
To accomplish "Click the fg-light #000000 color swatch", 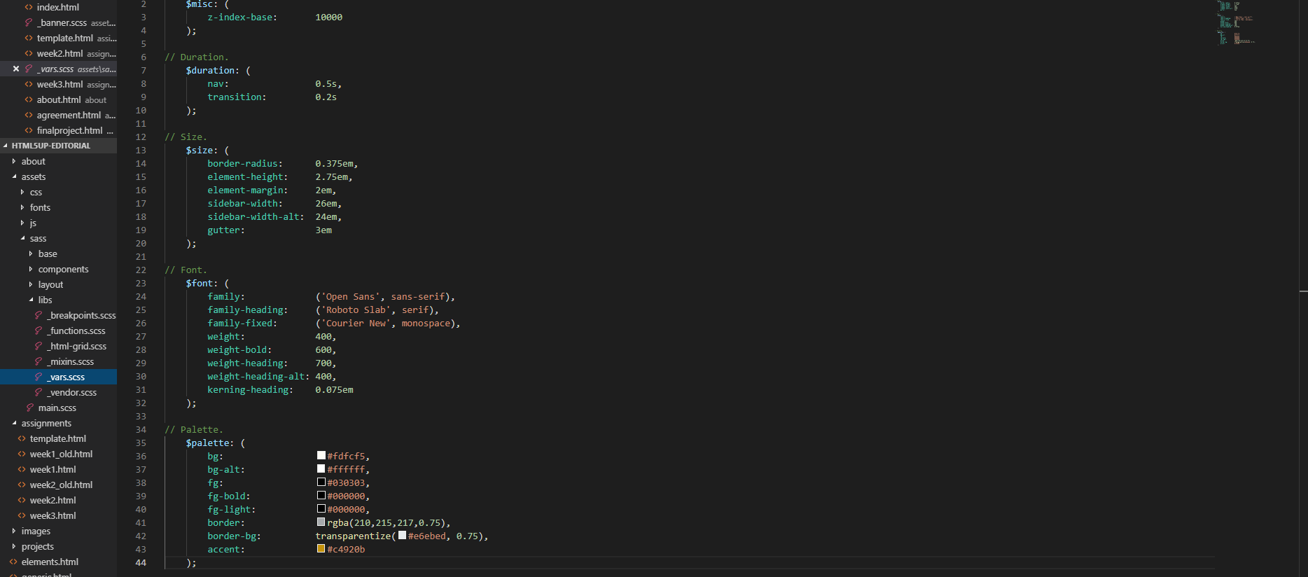I will pyautogui.click(x=321, y=508).
